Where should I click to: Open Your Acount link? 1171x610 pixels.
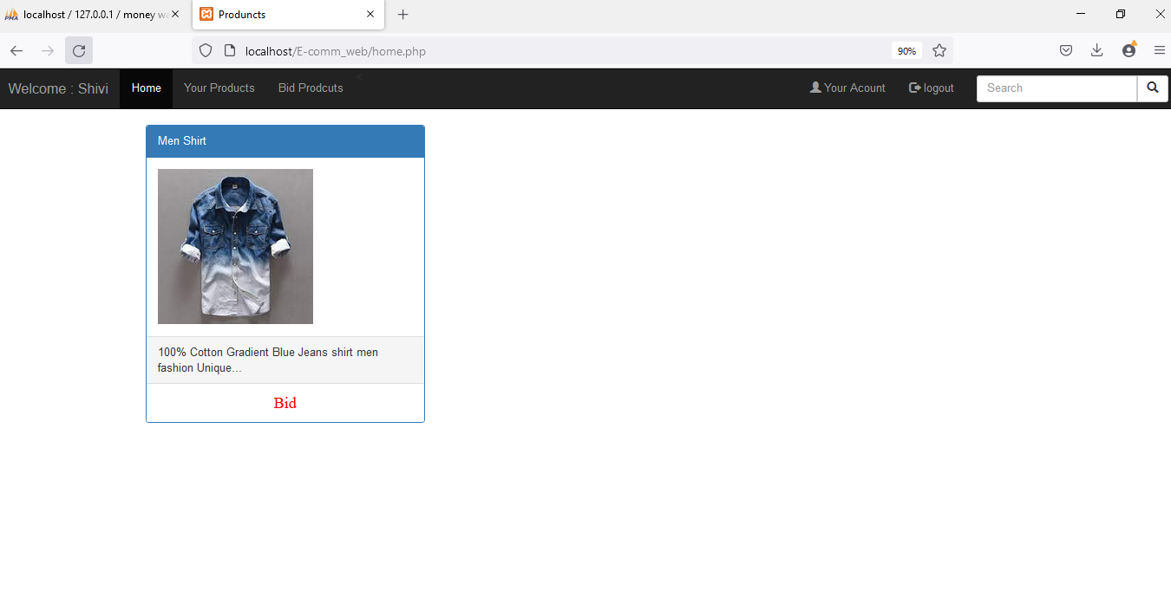(847, 88)
